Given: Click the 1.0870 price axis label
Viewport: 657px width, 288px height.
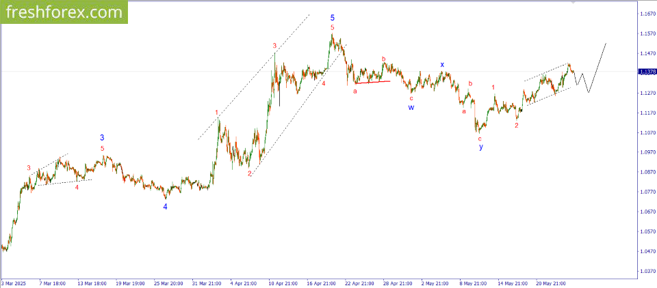Looking at the screenshot, I should 648,172.
